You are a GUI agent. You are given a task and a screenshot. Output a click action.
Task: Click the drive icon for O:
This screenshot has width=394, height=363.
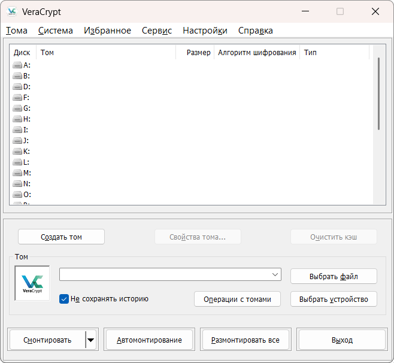coord(17,195)
